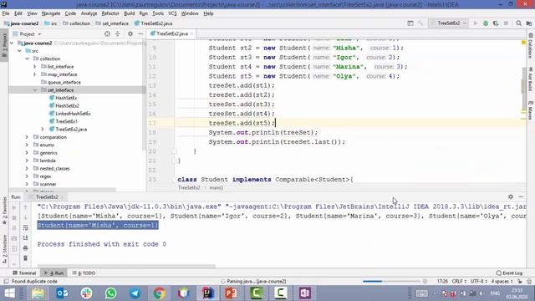Open the VCS menu
Image resolution: width=535 pixels, height=301 pixels.
coord(172,13)
